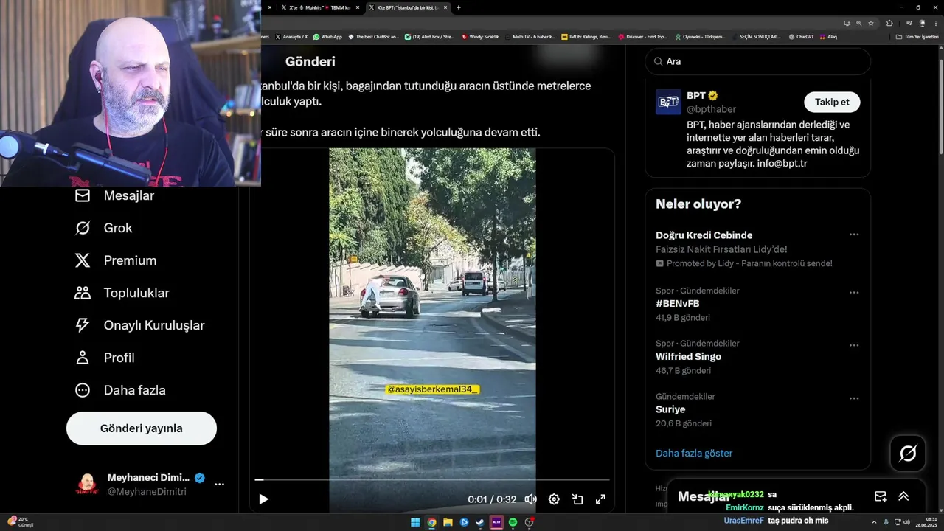Open the BPT profile name link
The image size is (944, 531).
696,96
